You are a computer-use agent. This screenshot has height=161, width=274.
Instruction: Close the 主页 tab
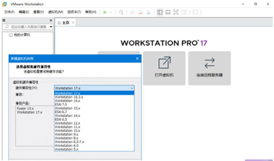pyautogui.click(x=73, y=23)
